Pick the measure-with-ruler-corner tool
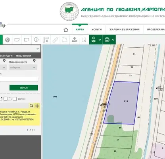This screenshot has height=159, width=165. (46, 40)
